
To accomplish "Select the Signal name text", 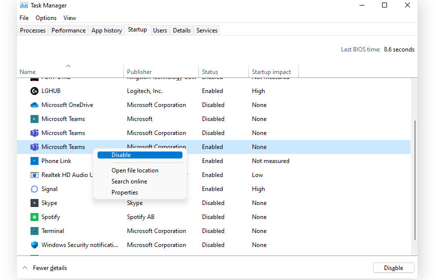I will (x=49, y=189).
